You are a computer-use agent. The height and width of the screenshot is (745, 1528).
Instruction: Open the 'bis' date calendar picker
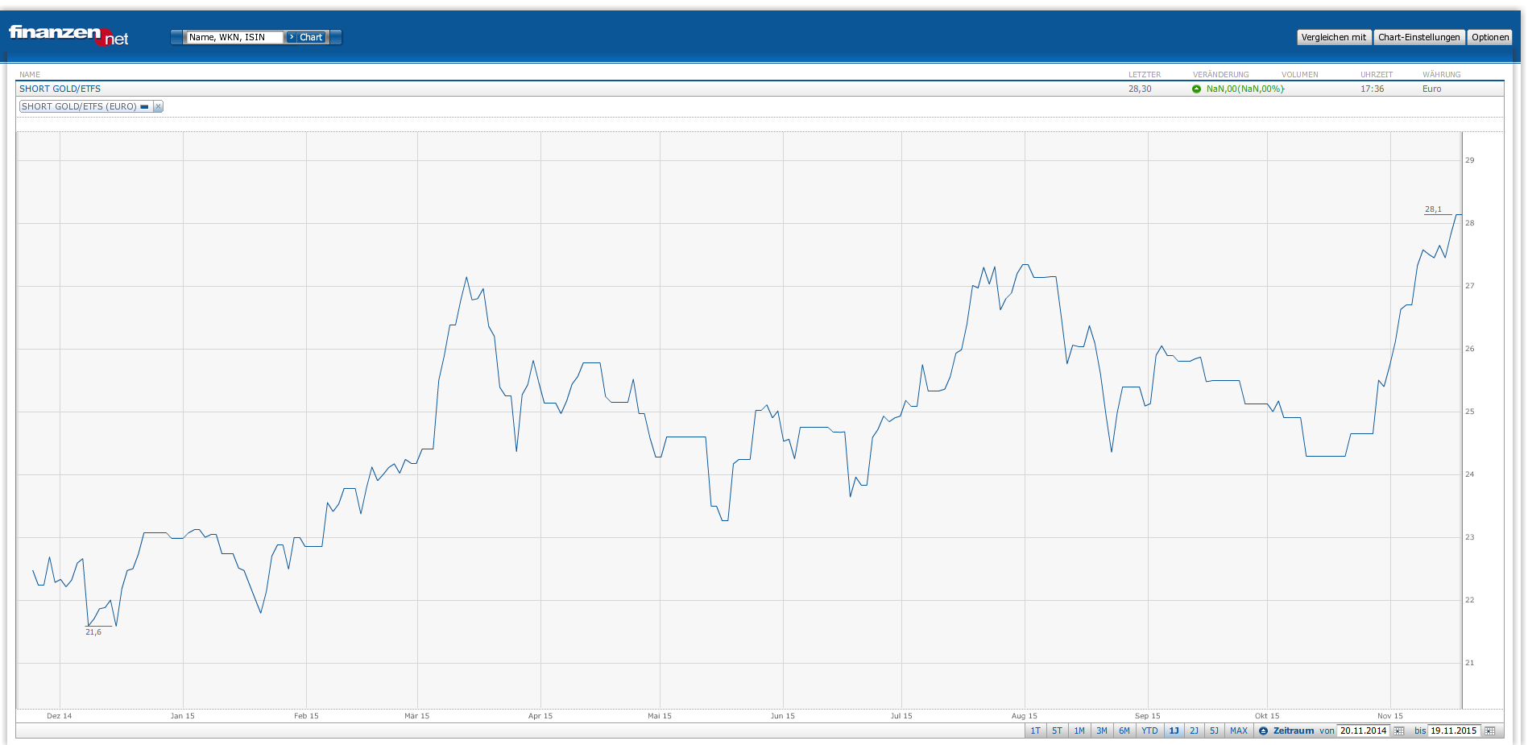click(x=1489, y=731)
